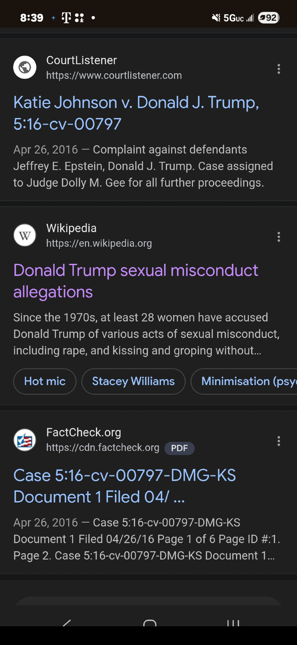Tap the Wikipedia W site icon
The width and height of the screenshot is (297, 645).
pyautogui.click(x=25, y=235)
